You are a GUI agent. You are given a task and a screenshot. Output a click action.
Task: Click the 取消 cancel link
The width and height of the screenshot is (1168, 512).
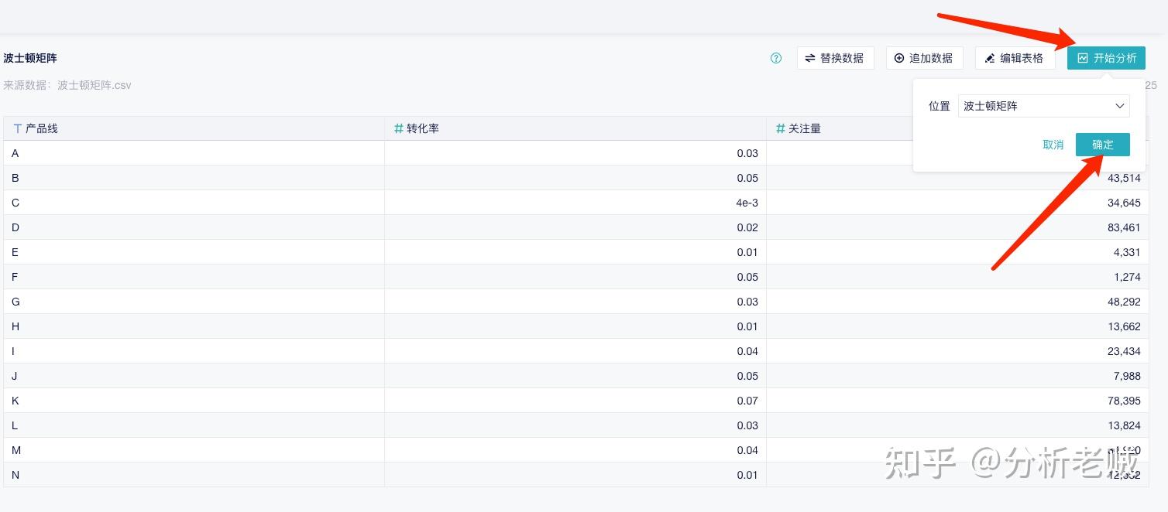[x=1053, y=145]
